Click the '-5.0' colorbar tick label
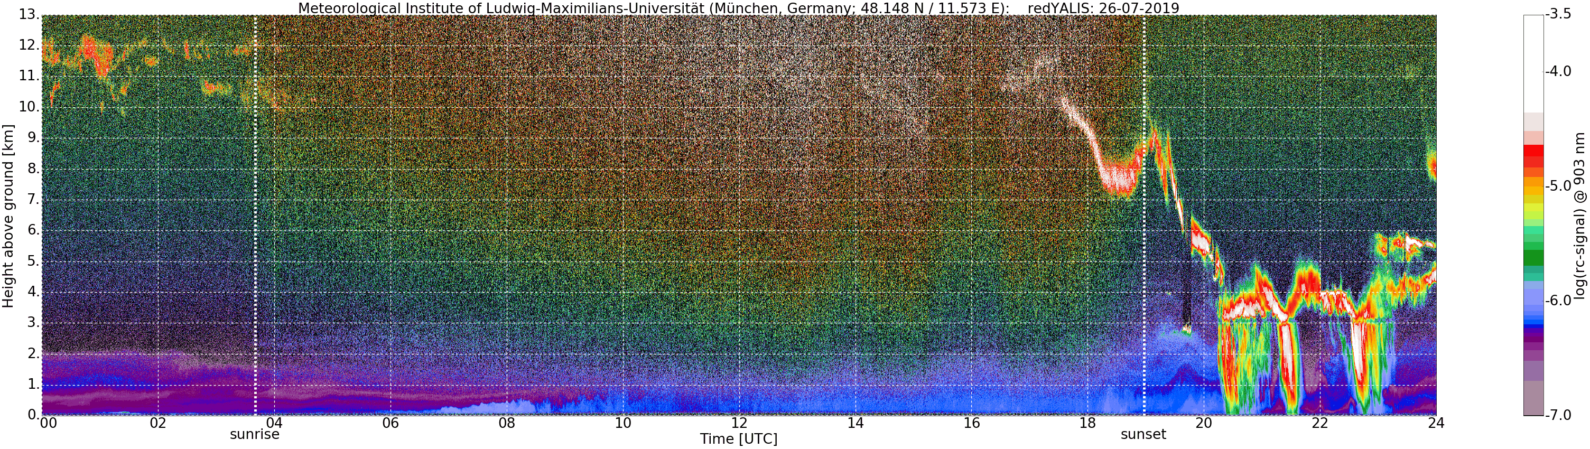 click(x=1558, y=186)
